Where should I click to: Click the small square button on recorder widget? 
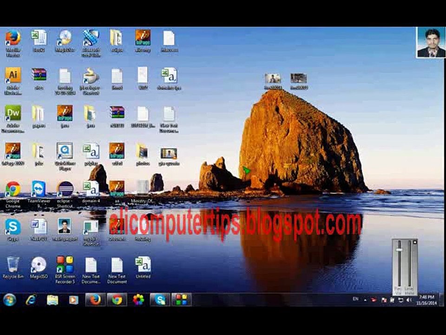415,242
